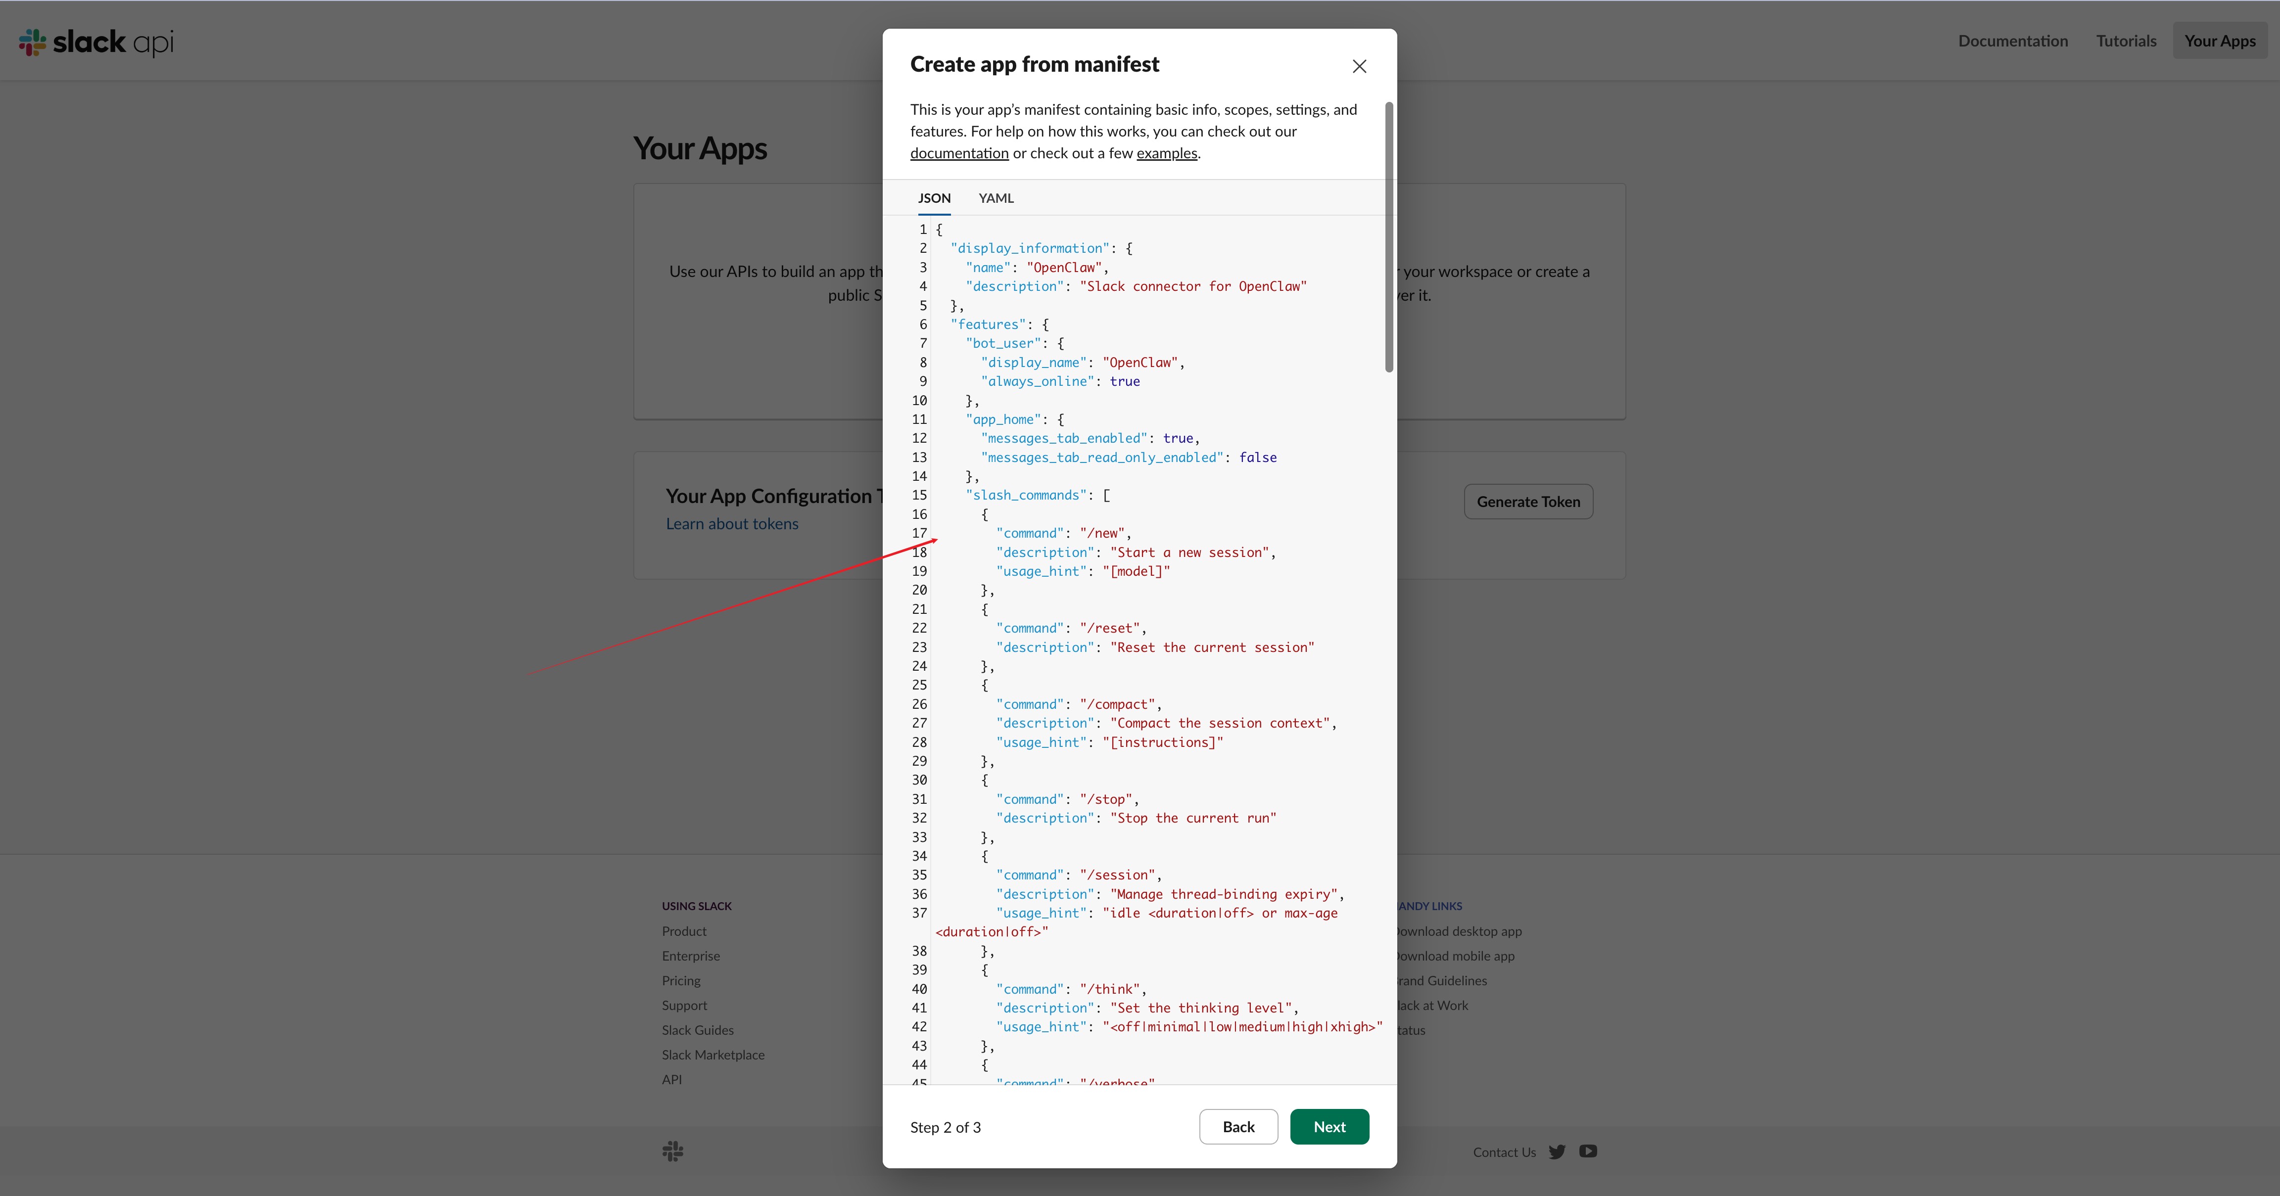This screenshot has width=2280, height=1196.
Task: Open the Product footer link
Action: coord(684,931)
